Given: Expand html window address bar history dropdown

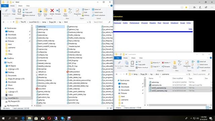Looking at the screenshot, I should click(x=87, y=22).
